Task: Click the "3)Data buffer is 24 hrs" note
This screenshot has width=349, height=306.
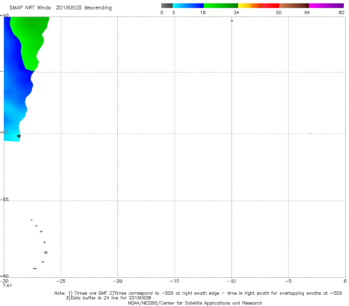Action: tap(108, 298)
